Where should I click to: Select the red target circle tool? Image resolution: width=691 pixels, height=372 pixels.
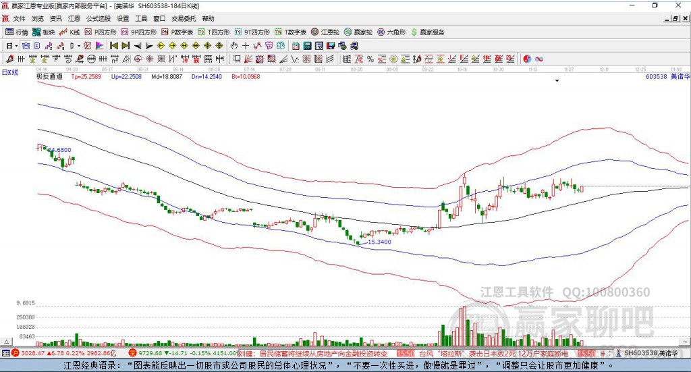[138, 59]
